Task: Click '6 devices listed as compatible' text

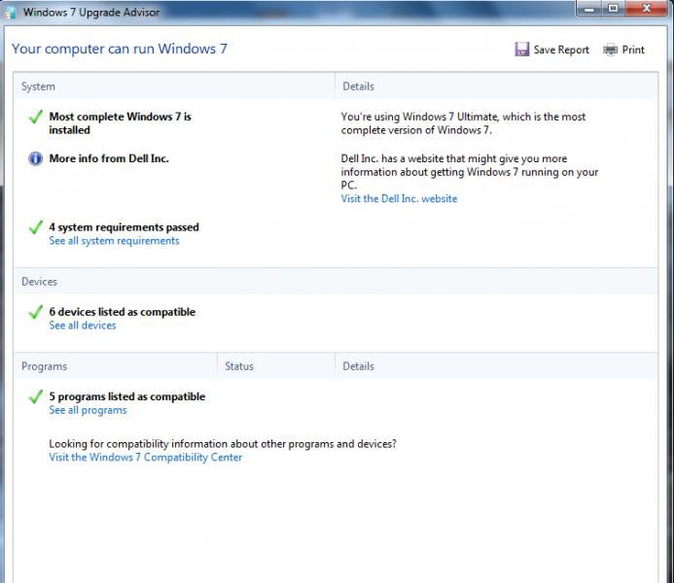Action: click(123, 312)
